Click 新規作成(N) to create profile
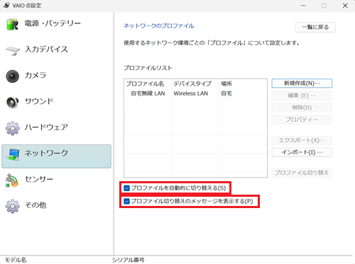This screenshot has height=264, width=355. 302,84
